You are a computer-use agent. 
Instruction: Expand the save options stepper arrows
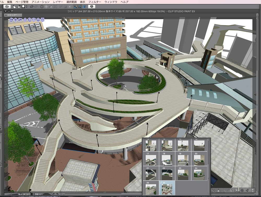pos(27,7)
